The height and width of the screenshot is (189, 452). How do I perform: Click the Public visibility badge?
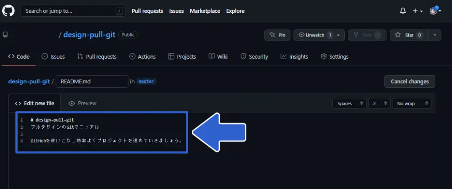(128, 35)
